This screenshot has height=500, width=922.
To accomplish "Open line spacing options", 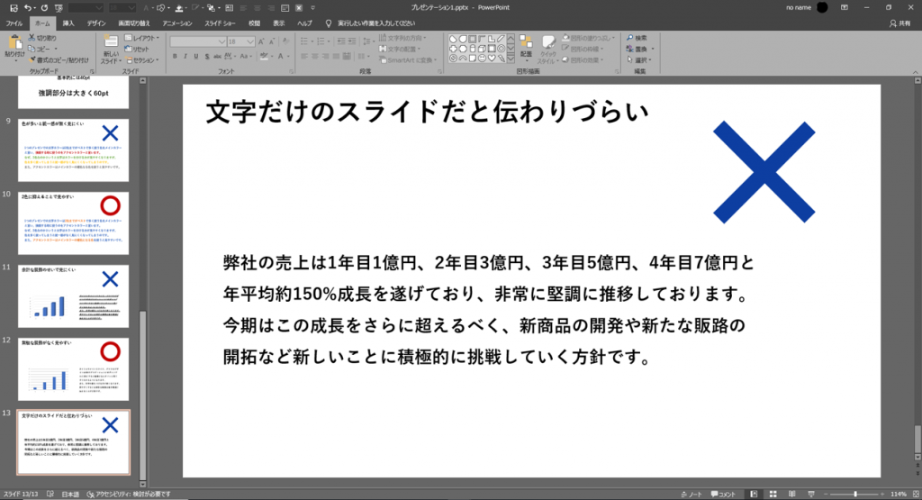I will (x=368, y=41).
